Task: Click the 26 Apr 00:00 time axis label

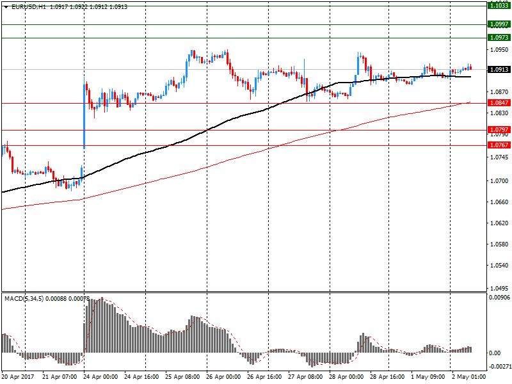Action: 223,377
